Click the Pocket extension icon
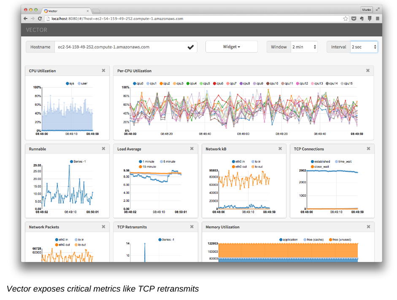The width and height of the screenshot is (397, 300). click(x=354, y=19)
